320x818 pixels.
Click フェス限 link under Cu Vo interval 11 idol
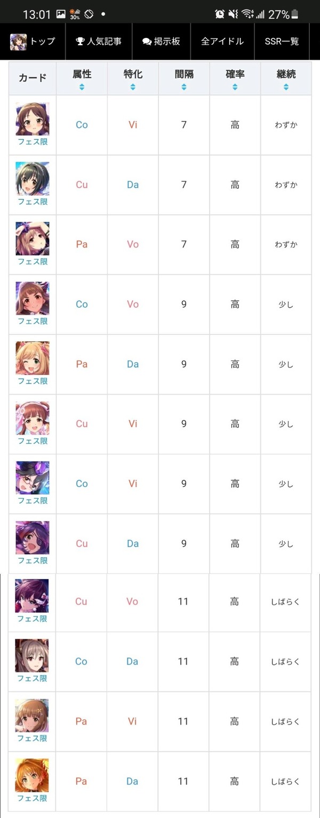pyautogui.click(x=32, y=619)
